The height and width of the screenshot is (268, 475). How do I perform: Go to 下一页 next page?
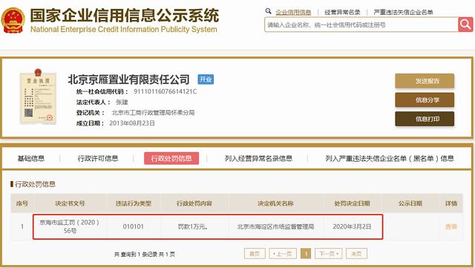tap(328, 254)
